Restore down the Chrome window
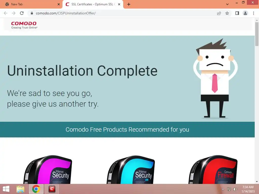259x194 pixels. 243,3
